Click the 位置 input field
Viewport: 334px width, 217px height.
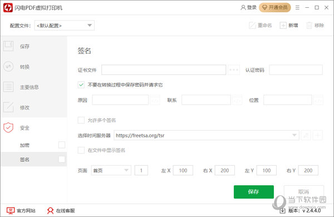[288, 100]
